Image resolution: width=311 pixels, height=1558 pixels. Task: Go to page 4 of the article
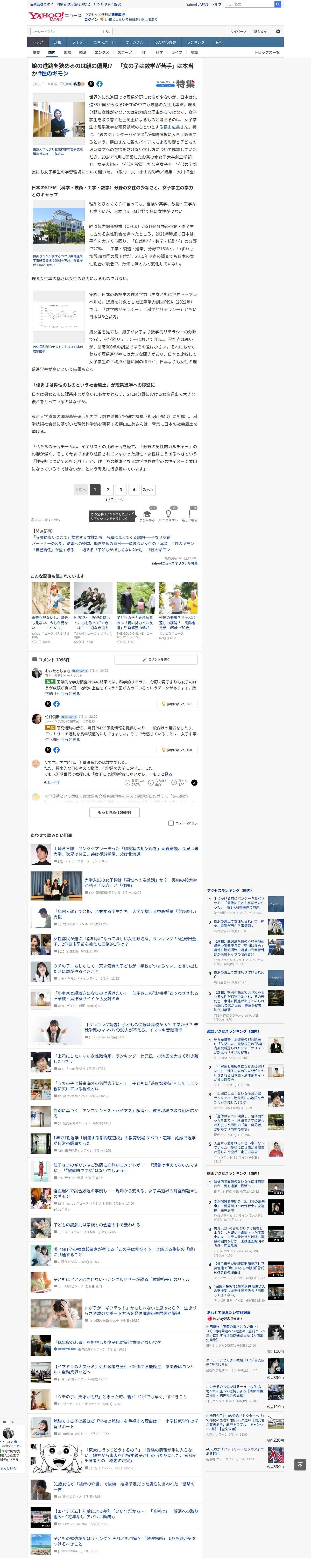click(134, 489)
